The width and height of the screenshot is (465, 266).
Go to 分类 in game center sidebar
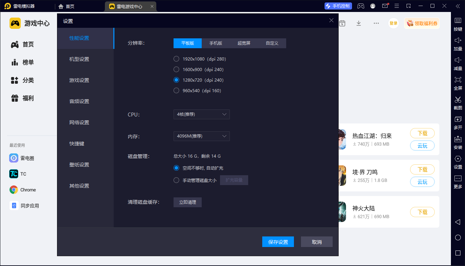point(23,80)
